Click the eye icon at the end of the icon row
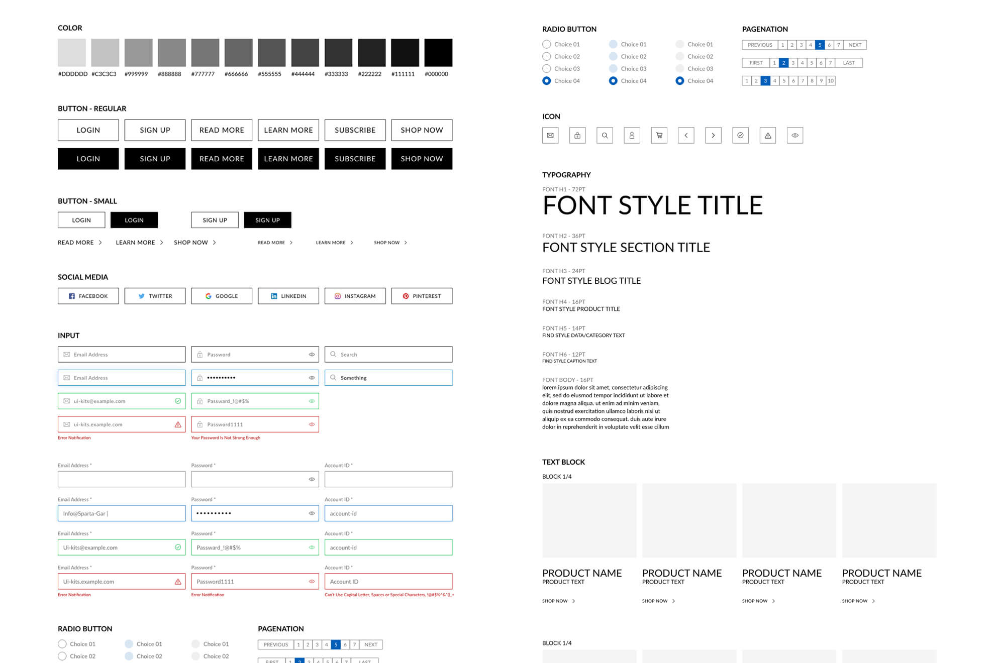 pyautogui.click(x=794, y=135)
